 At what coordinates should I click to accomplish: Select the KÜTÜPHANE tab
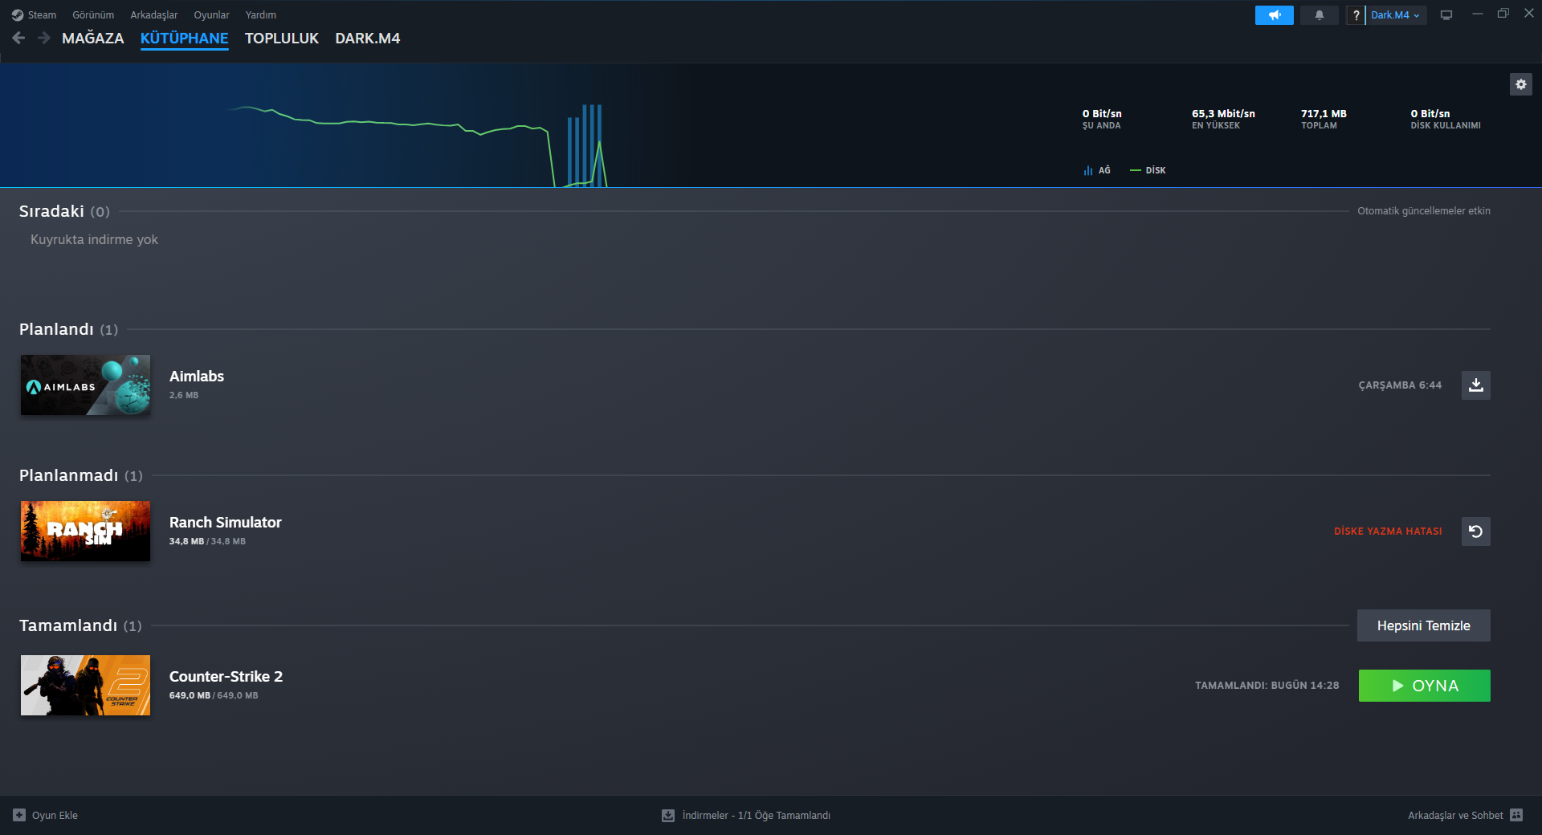(185, 39)
